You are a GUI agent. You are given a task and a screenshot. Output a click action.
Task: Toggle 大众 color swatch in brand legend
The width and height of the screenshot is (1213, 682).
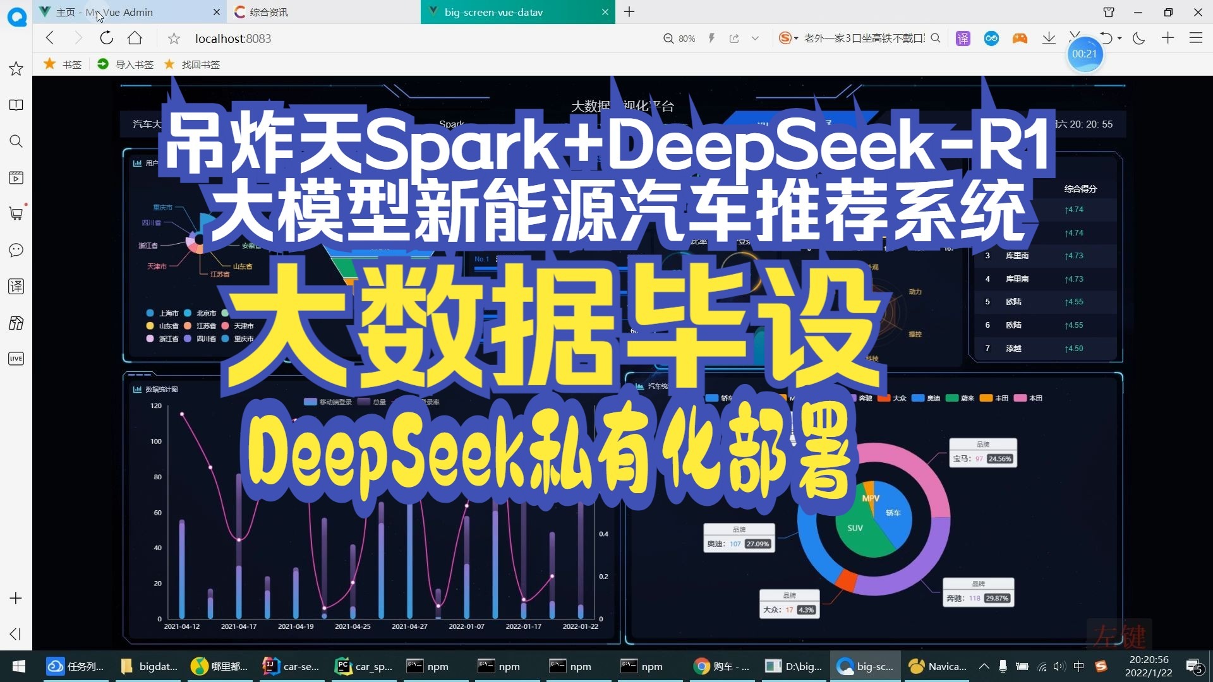(884, 398)
